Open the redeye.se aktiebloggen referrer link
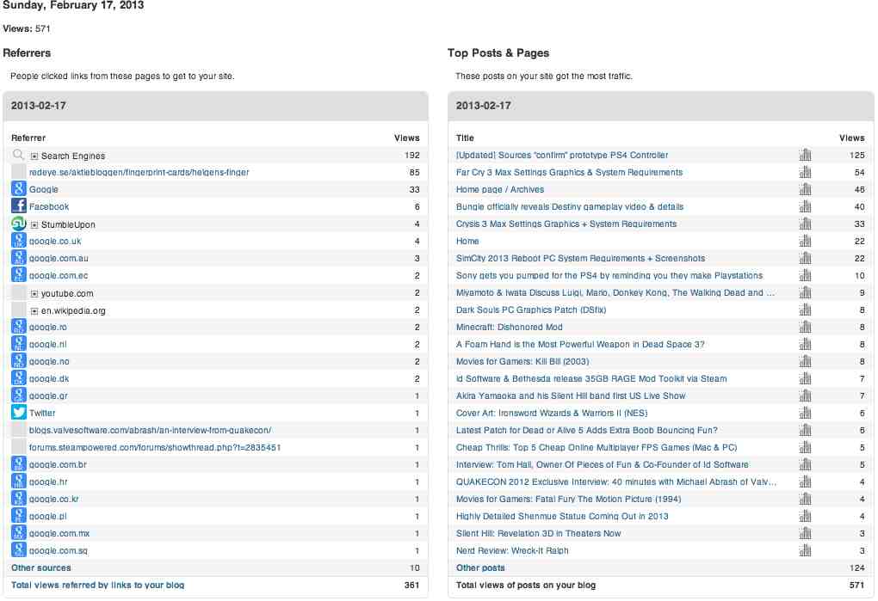878x601 pixels. [x=139, y=172]
